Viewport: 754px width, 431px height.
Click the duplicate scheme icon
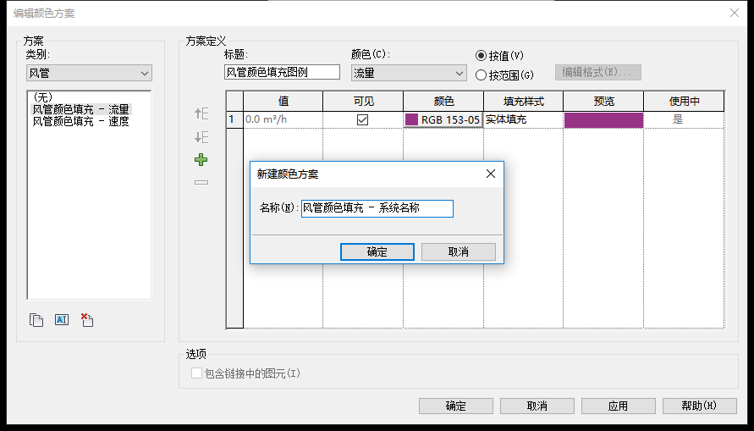coord(36,320)
